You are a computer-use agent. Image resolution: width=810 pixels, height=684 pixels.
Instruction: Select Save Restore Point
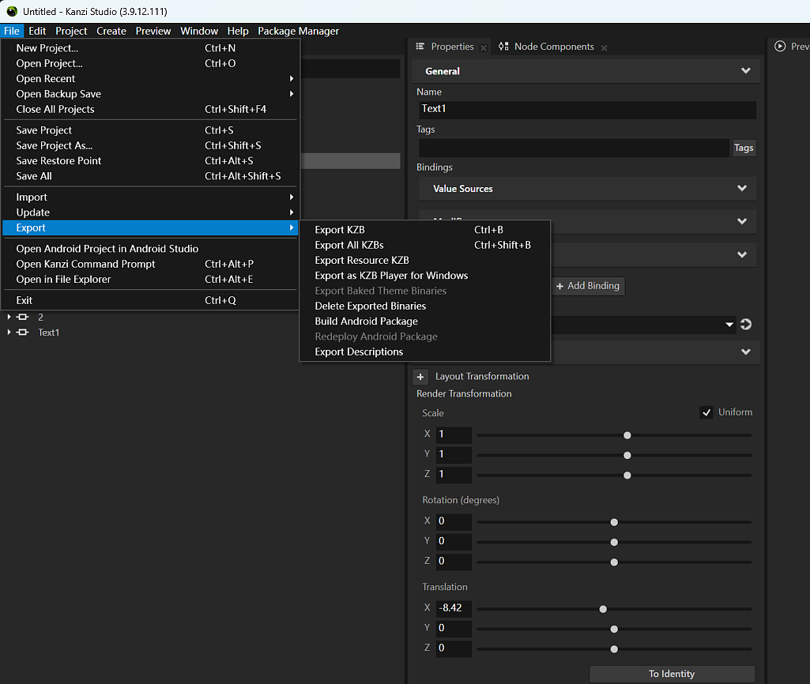point(150,160)
